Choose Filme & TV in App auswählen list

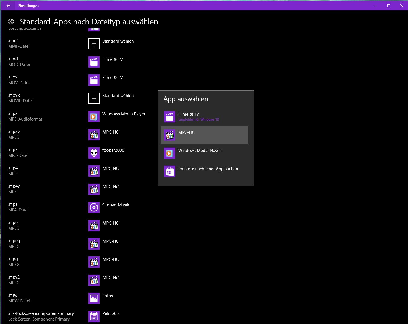[204, 117]
